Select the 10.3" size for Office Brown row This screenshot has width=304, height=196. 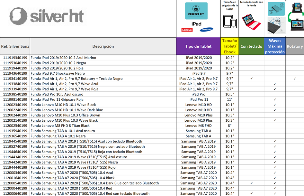coord(230,115)
